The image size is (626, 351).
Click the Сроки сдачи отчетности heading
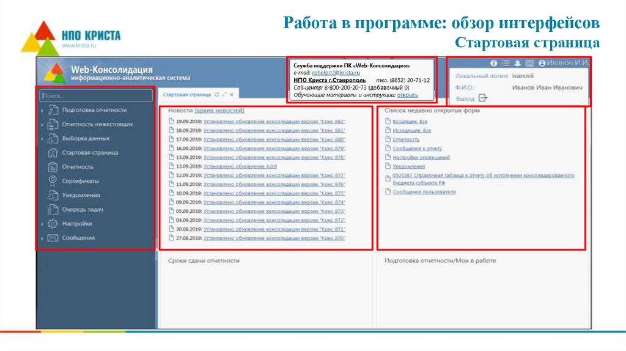[x=204, y=260]
